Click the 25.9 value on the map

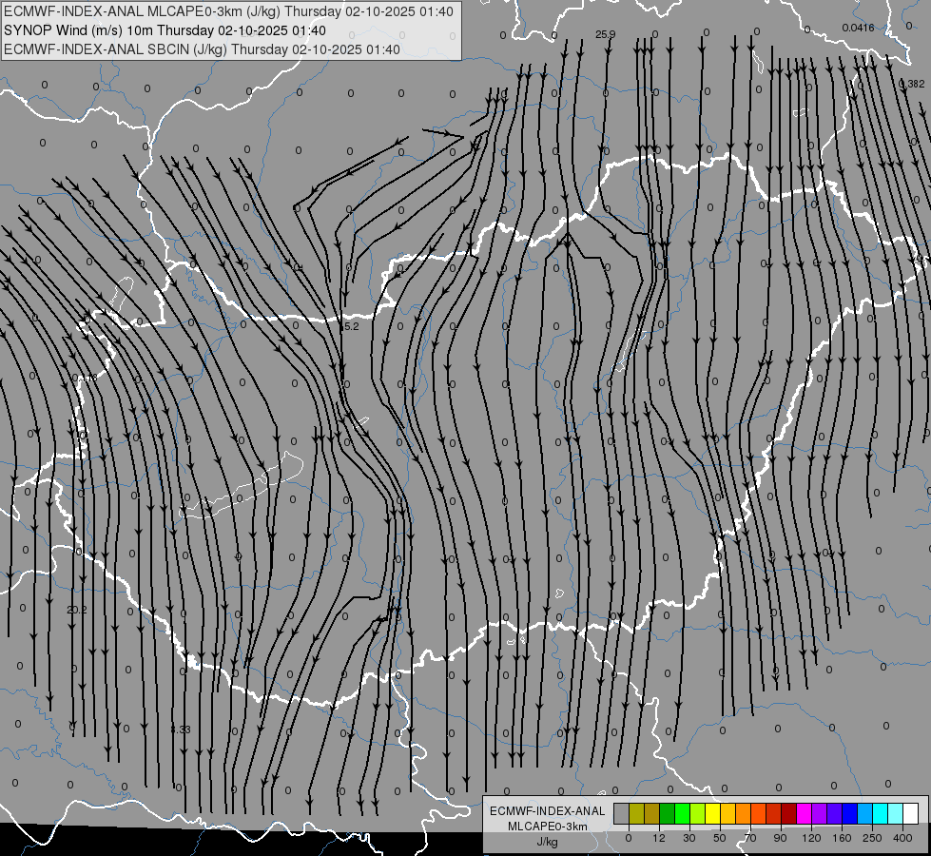point(605,34)
